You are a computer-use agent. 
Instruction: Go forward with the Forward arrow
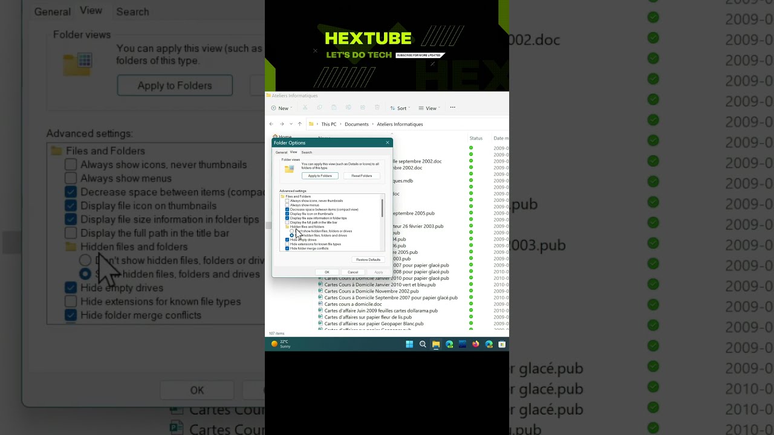281,124
